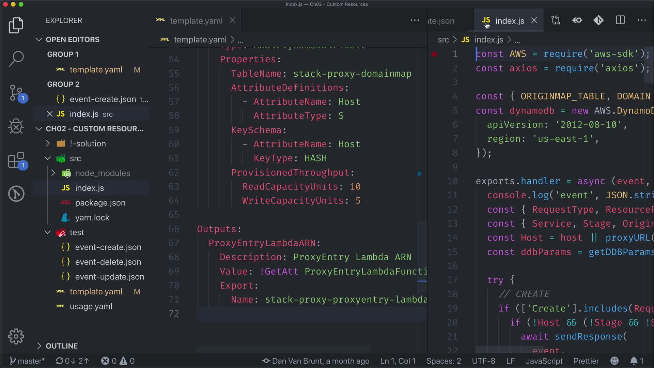Open Source Control view icon
Screen dimensions: 654x368
click(x=16, y=93)
